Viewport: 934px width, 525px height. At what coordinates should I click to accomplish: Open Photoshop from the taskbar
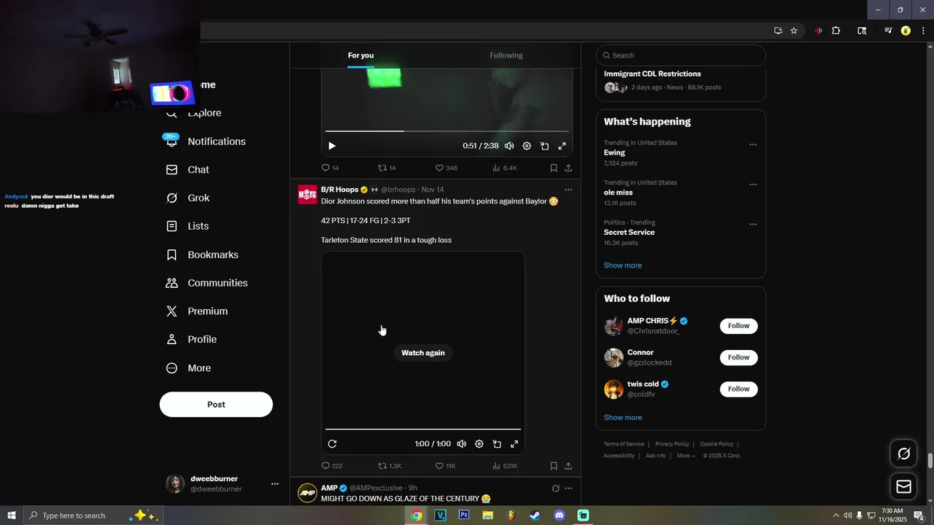coord(464,516)
